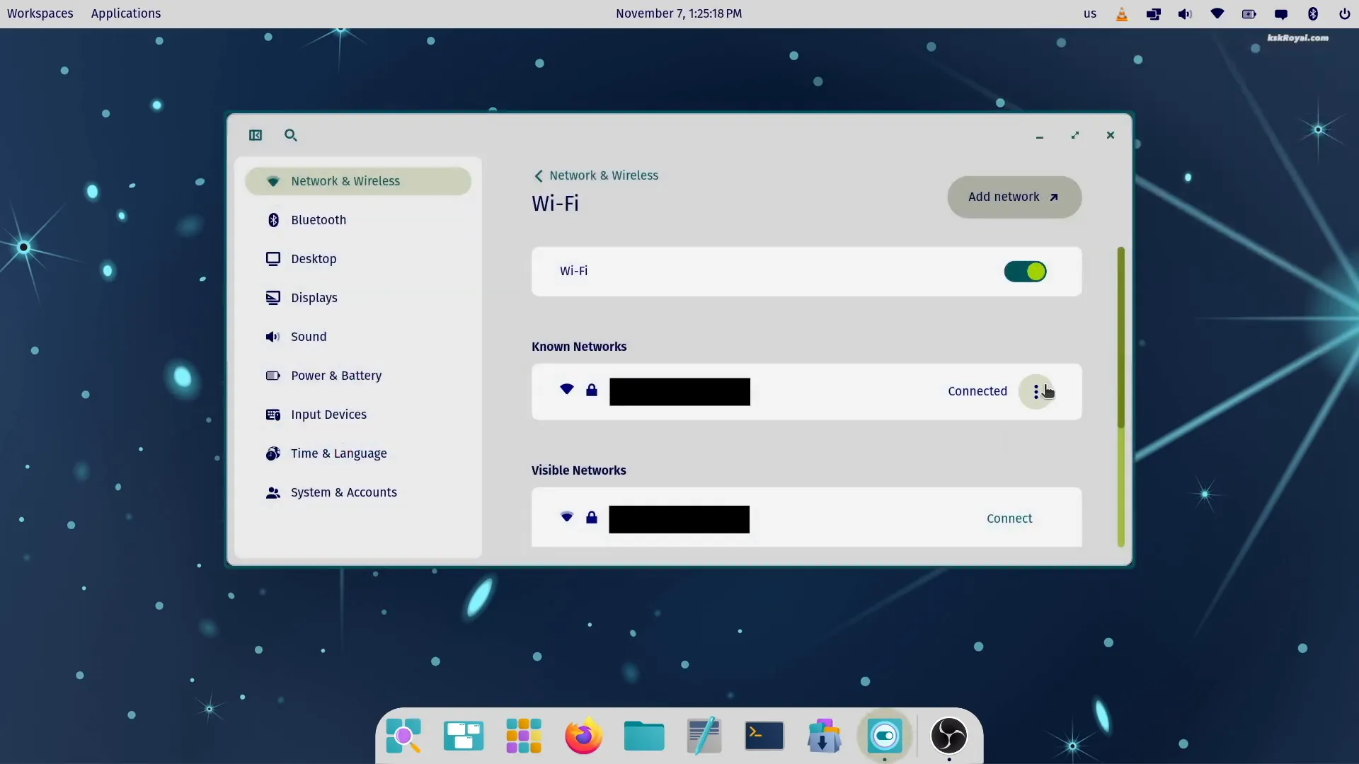Open Input Devices settings

tap(358, 415)
